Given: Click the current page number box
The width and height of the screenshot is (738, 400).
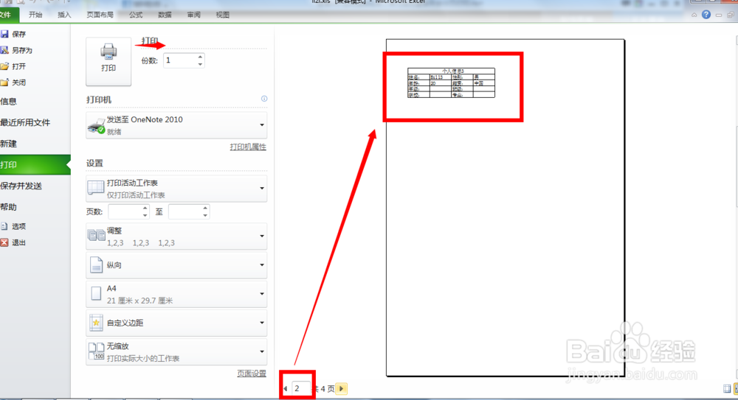Looking at the screenshot, I should 301,388.
